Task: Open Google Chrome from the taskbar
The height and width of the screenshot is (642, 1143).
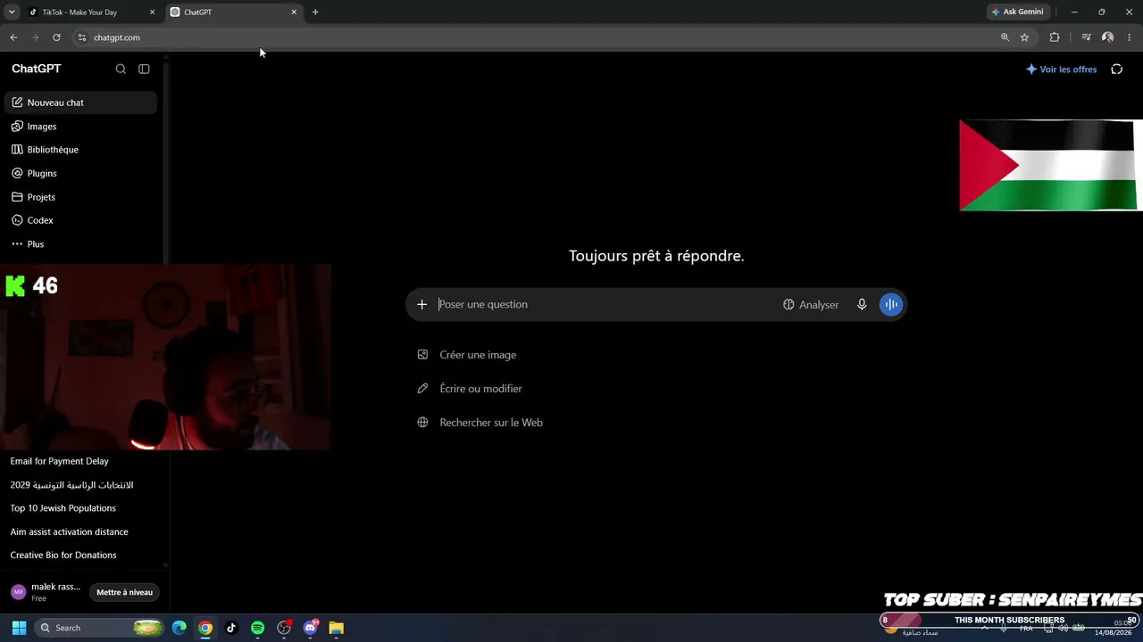Action: coord(205,628)
